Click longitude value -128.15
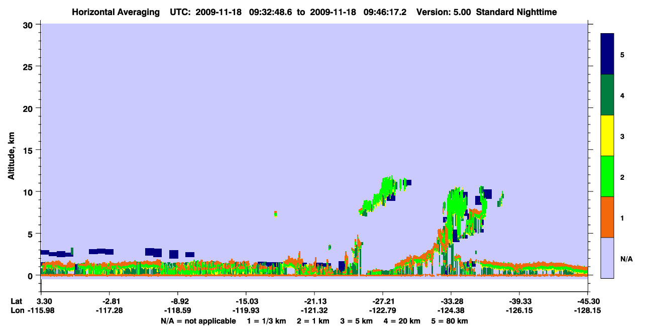Viewport: 653px width, 335px height. point(588,310)
